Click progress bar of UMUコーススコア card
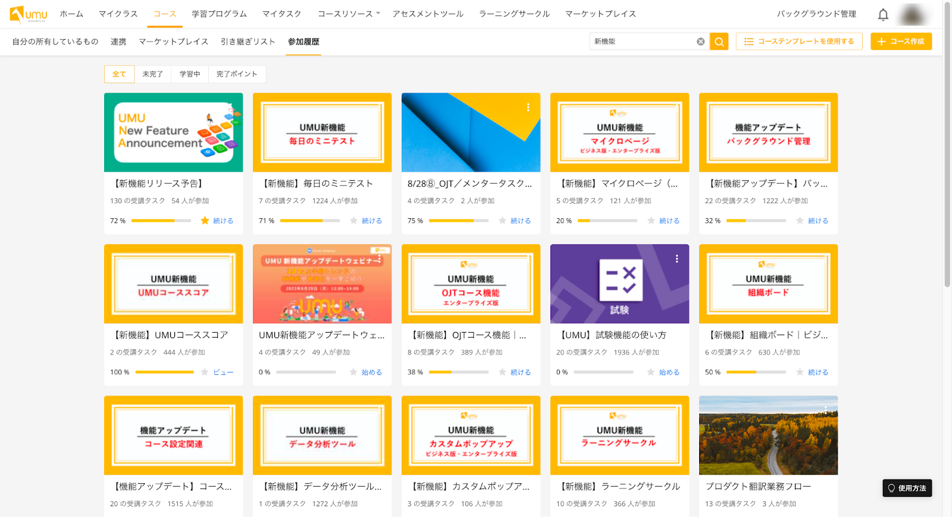The image size is (952, 517). click(x=165, y=372)
